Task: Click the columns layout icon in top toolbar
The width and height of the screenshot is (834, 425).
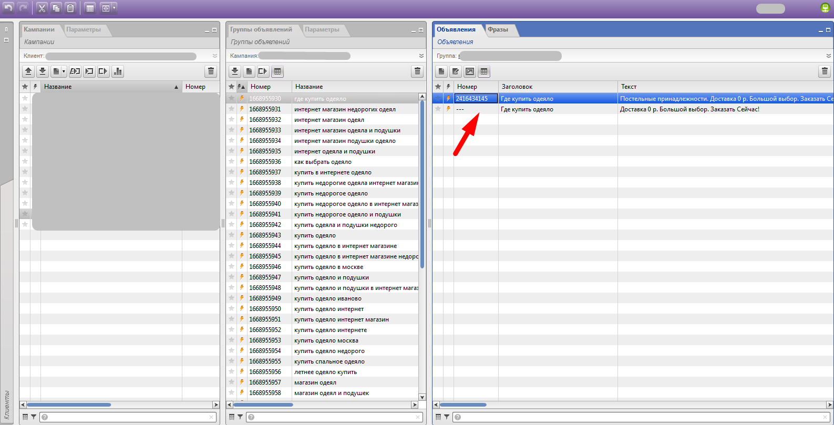Action: click(x=90, y=8)
